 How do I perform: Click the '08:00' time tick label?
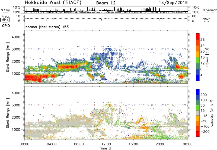[79, 144]
